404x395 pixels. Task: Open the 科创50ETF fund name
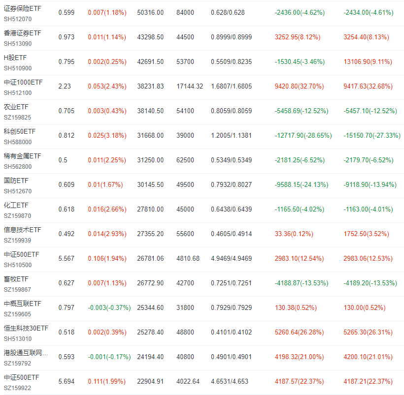20,131
